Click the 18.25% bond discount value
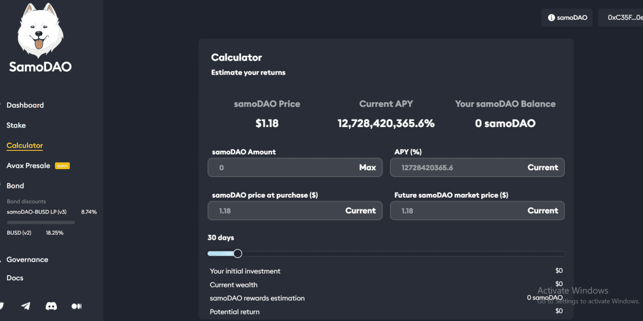Image resolution: width=643 pixels, height=321 pixels. (x=55, y=233)
